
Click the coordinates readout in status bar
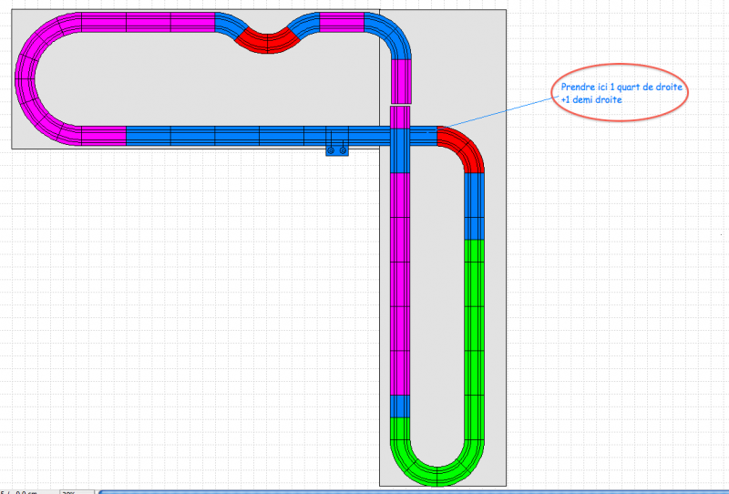23,492
